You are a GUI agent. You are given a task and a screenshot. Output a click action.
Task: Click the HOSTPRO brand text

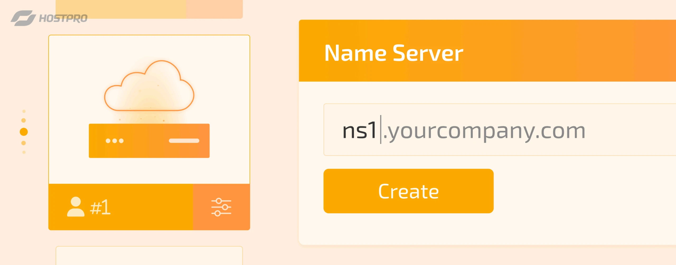(63, 18)
